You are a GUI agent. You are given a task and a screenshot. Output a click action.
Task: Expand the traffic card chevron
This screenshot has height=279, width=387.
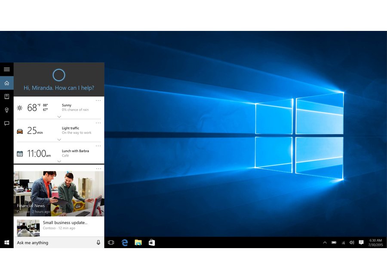(x=59, y=139)
